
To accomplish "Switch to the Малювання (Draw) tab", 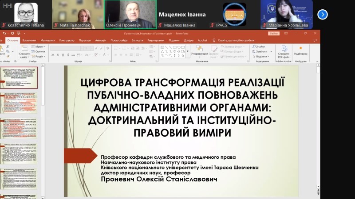I will 48,40.
